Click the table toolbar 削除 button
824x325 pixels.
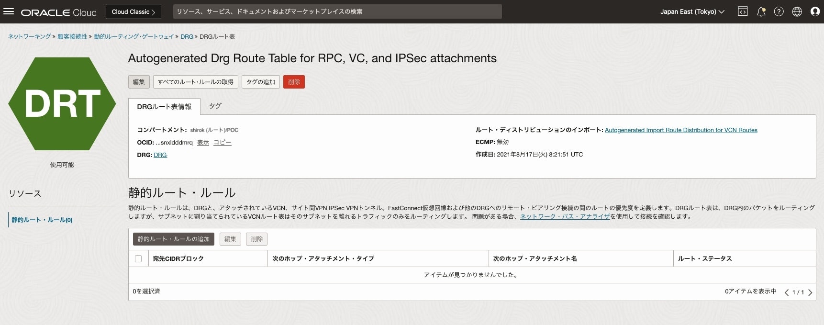click(257, 239)
